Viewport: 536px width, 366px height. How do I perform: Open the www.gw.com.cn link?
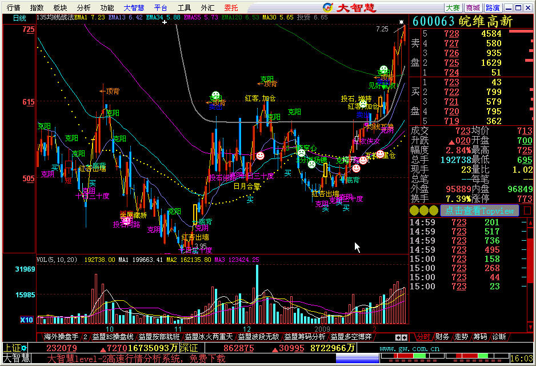pos(410,348)
